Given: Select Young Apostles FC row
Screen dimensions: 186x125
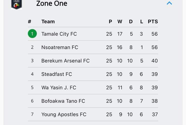Looking at the screenshot, I should point(93,114).
